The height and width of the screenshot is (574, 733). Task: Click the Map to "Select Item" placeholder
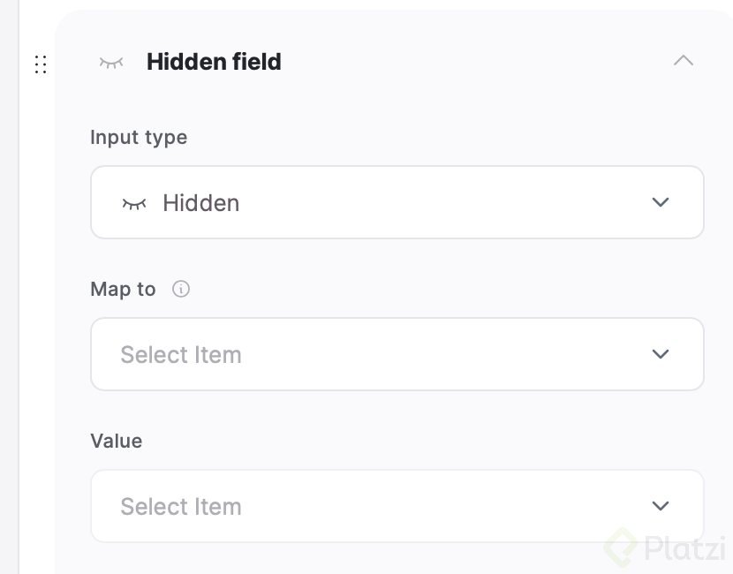click(181, 355)
